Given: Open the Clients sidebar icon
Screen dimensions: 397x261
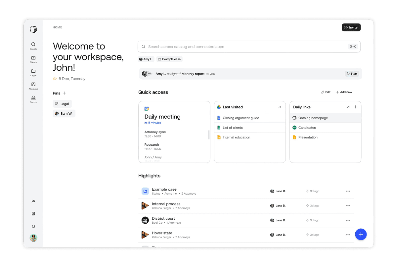Looking at the screenshot, I should pos(33,59).
